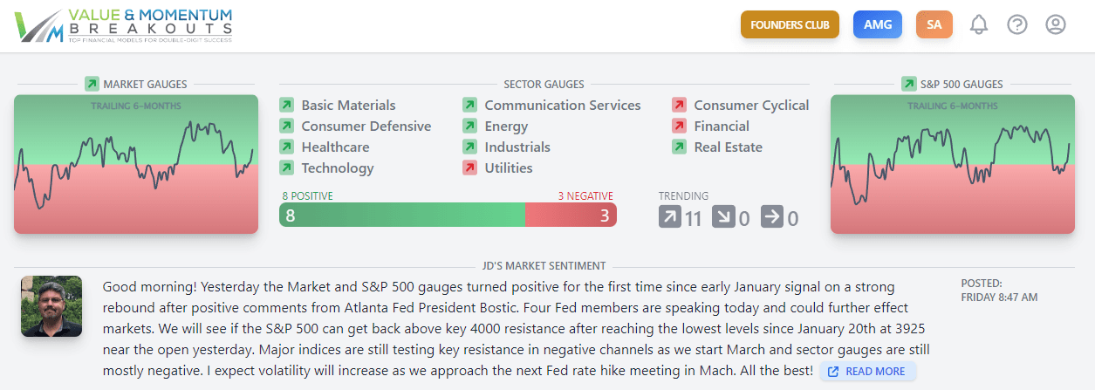Click the trending down arrow icon
Image resolution: width=1095 pixels, height=390 pixels.
[723, 216]
